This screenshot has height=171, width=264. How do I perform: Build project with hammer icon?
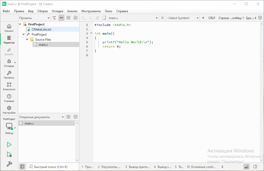9,164
